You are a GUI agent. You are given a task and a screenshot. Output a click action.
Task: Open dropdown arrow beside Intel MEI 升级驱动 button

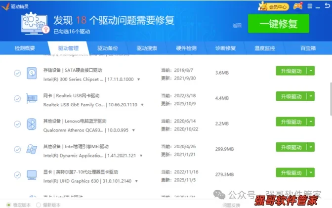(x=311, y=147)
